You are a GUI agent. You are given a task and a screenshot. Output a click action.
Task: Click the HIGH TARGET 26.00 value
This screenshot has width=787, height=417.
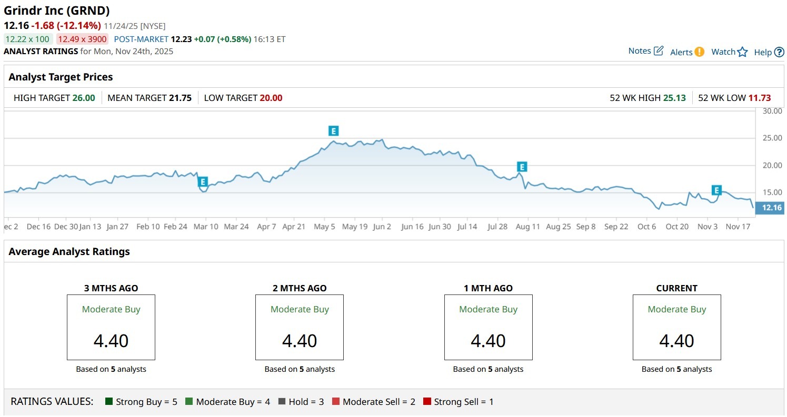click(83, 98)
